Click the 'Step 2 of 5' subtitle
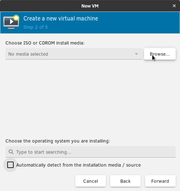The image size is (180, 191). coord(36,27)
